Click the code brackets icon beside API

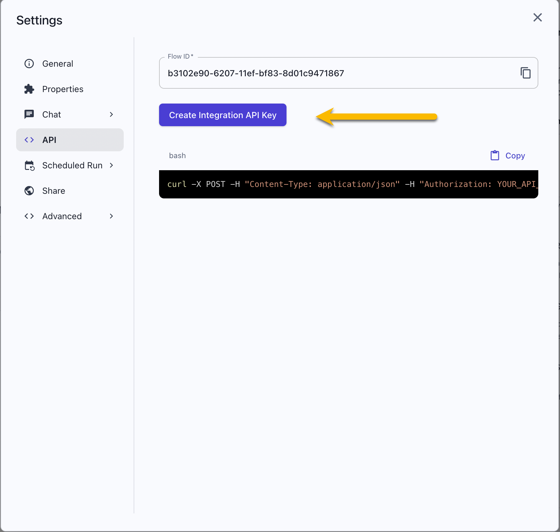pos(29,140)
